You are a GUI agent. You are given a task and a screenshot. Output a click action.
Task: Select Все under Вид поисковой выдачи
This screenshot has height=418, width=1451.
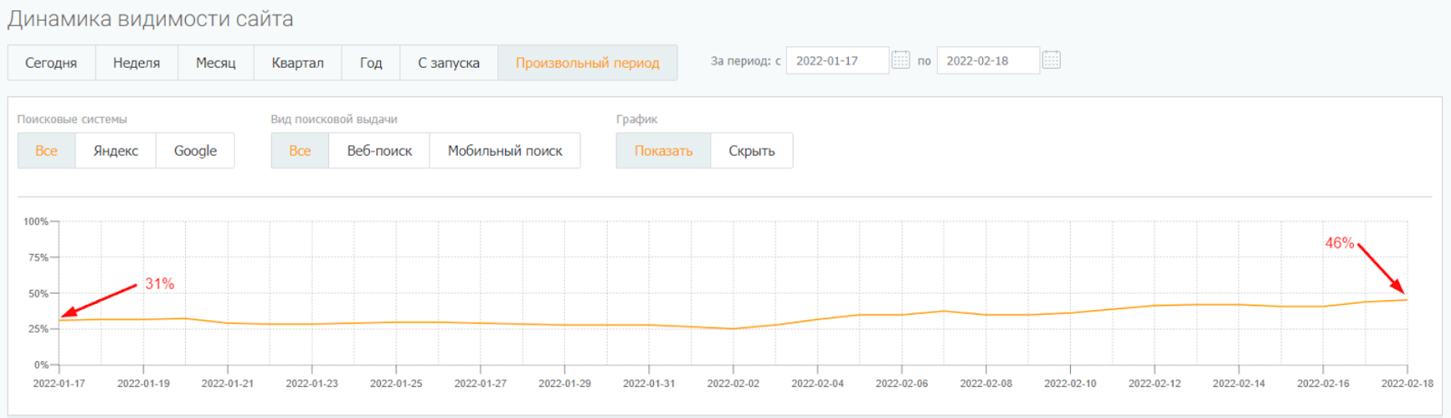[x=300, y=151]
